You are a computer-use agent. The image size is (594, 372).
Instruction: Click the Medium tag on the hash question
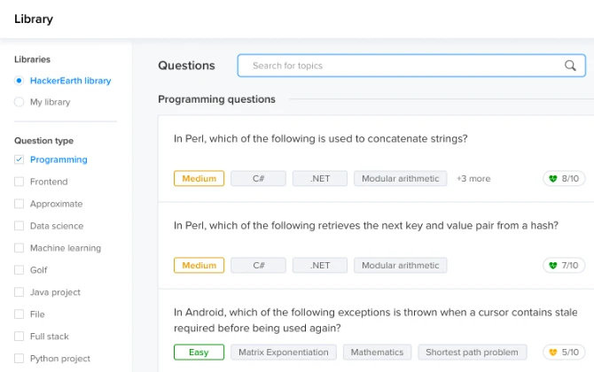tap(199, 266)
